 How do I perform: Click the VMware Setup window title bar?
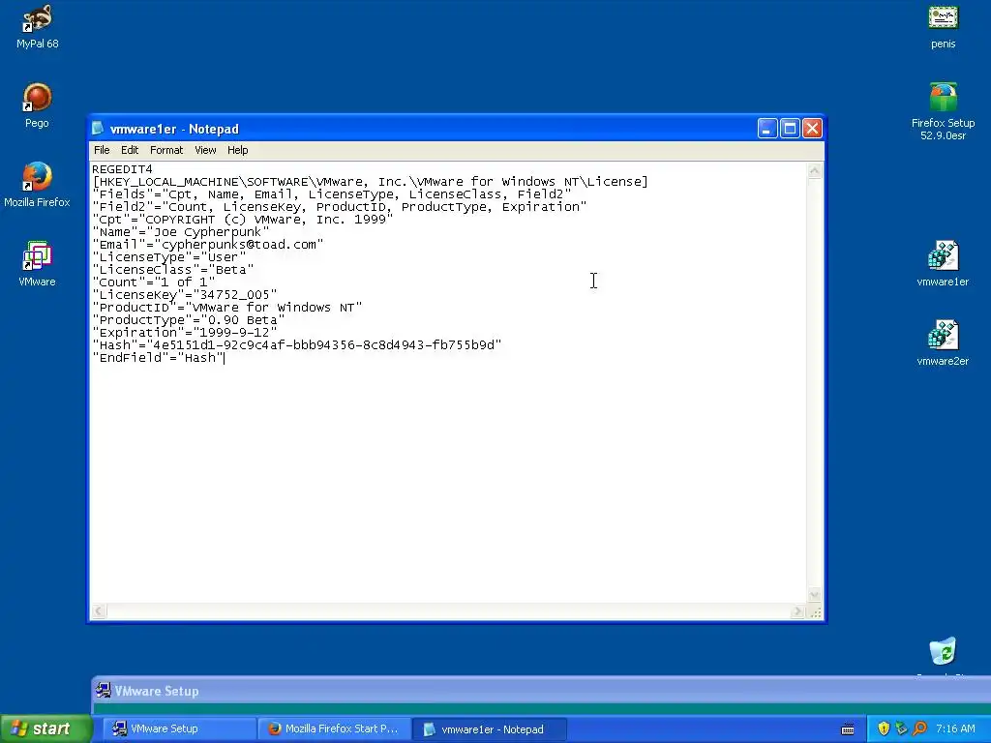pyautogui.click(x=540, y=690)
